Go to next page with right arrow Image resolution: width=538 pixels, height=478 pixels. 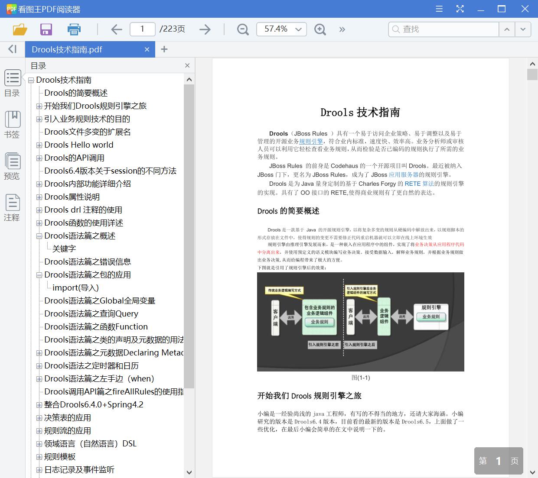pyautogui.click(x=205, y=29)
